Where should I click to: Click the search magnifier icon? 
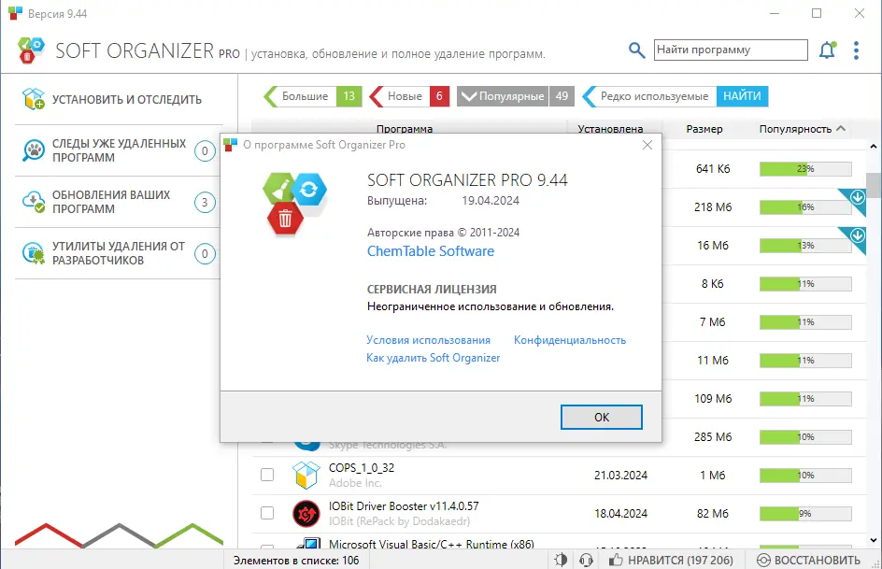[636, 50]
